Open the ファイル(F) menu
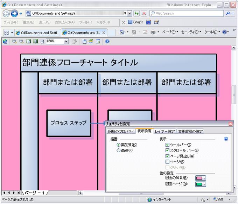This screenshot has width=238, height=204. coord(11,22)
